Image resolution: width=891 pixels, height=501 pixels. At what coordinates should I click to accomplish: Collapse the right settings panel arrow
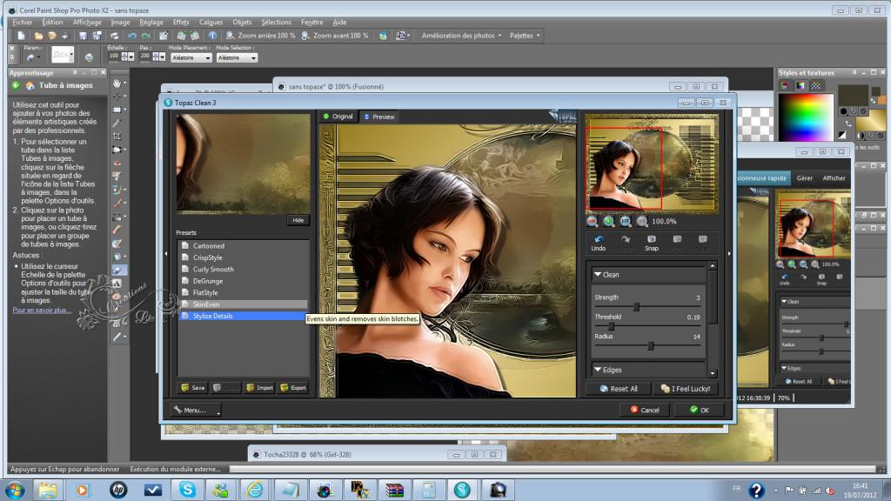[729, 253]
